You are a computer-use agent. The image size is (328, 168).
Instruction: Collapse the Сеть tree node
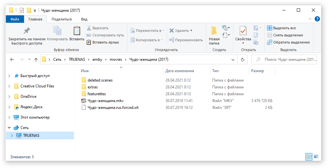pyautogui.click(x=9, y=128)
